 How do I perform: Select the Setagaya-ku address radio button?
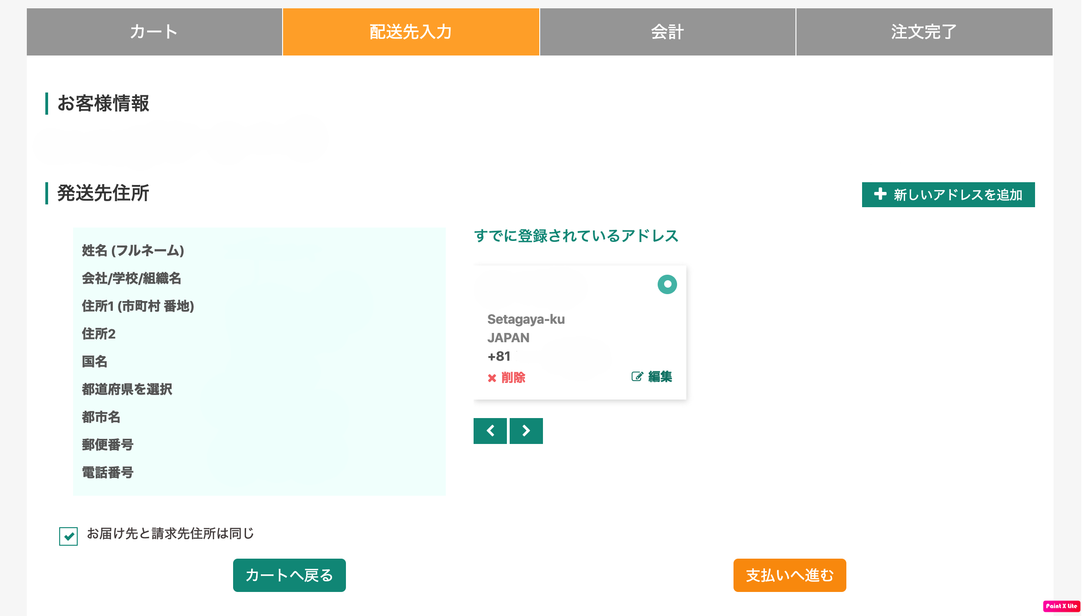click(x=667, y=284)
